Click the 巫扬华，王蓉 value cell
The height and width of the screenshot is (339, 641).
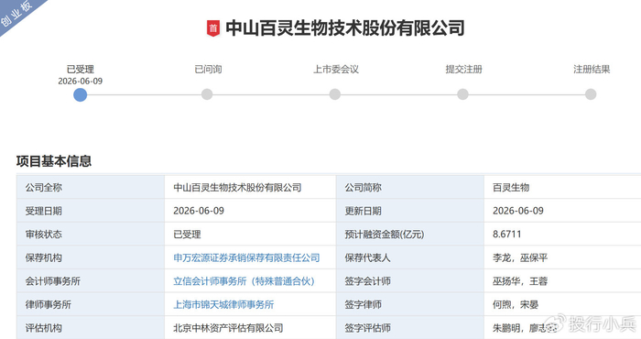[x=562, y=281]
